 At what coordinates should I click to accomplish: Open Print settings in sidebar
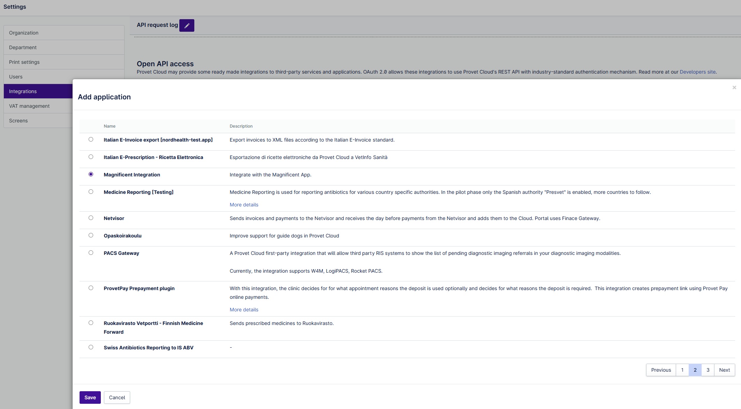pos(64,62)
